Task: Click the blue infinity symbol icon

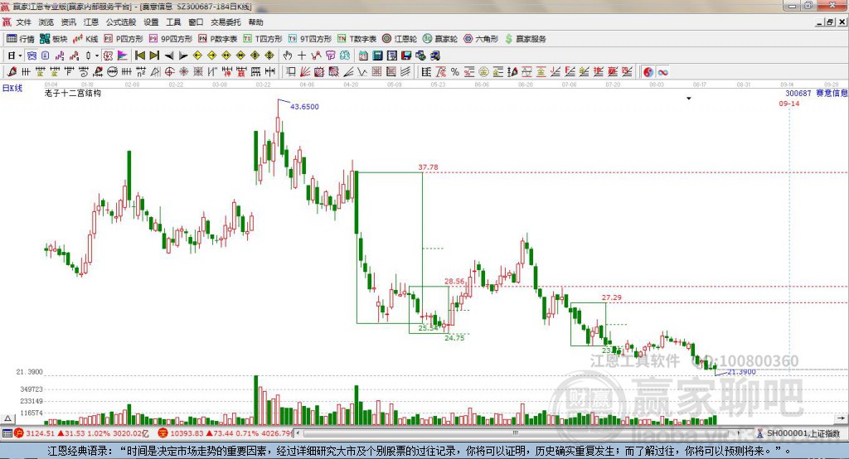Action: coord(662,71)
